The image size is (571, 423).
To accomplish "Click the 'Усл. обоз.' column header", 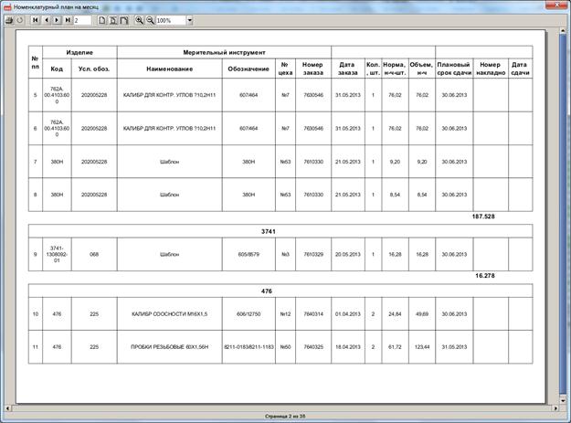I will click(x=94, y=69).
